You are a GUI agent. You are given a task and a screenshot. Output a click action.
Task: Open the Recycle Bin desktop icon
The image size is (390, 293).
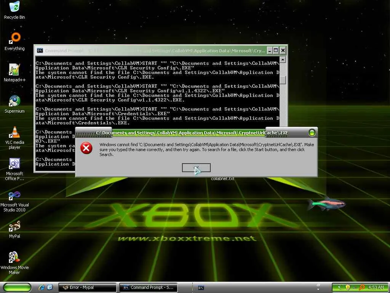pyautogui.click(x=14, y=10)
